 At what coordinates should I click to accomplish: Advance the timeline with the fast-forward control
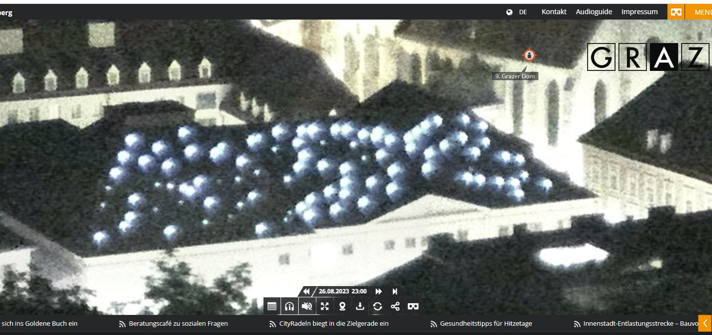tap(378, 291)
